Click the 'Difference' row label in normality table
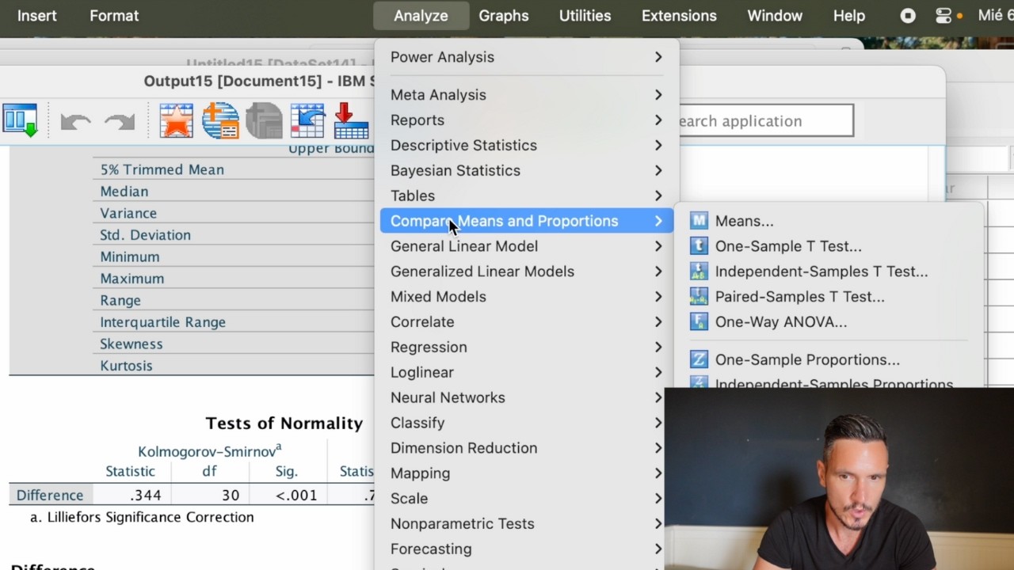Viewport: 1014px width, 570px height. [50, 495]
